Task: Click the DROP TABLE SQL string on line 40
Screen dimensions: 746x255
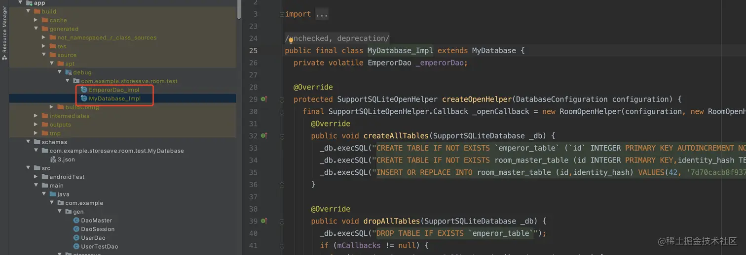Action: click(x=455, y=233)
